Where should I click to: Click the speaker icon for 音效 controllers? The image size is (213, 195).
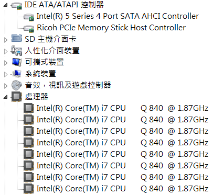[17, 85]
